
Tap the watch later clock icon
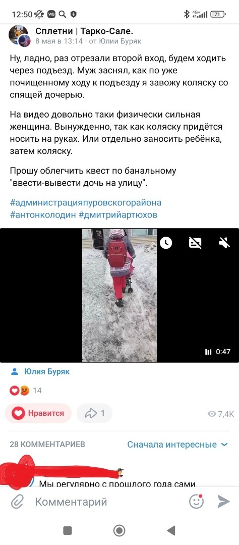click(x=166, y=243)
